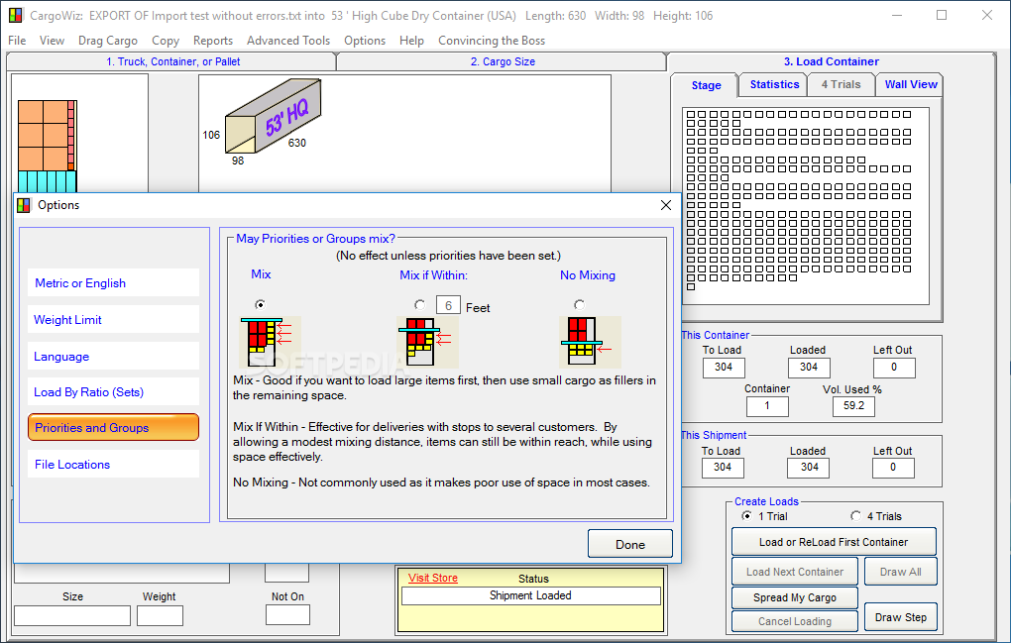The image size is (1011, 643).
Task: Click This Container To Load field
Action: [x=724, y=368]
